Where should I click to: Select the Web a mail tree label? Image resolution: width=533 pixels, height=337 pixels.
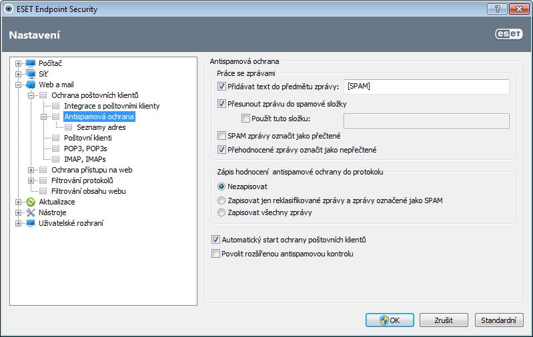(x=56, y=85)
